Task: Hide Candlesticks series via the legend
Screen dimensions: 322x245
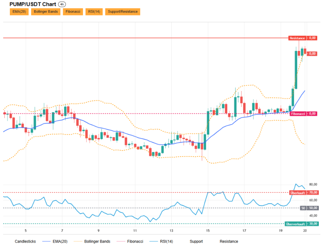Action: coord(25,241)
